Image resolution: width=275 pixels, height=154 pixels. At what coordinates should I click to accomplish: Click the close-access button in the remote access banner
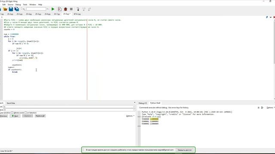coord(184,150)
